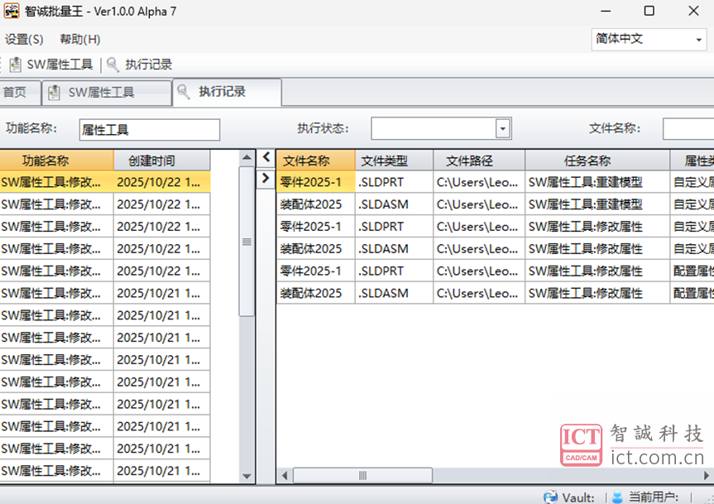Open the 执行状态 dropdown
714x504 pixels.
point(502,129)
